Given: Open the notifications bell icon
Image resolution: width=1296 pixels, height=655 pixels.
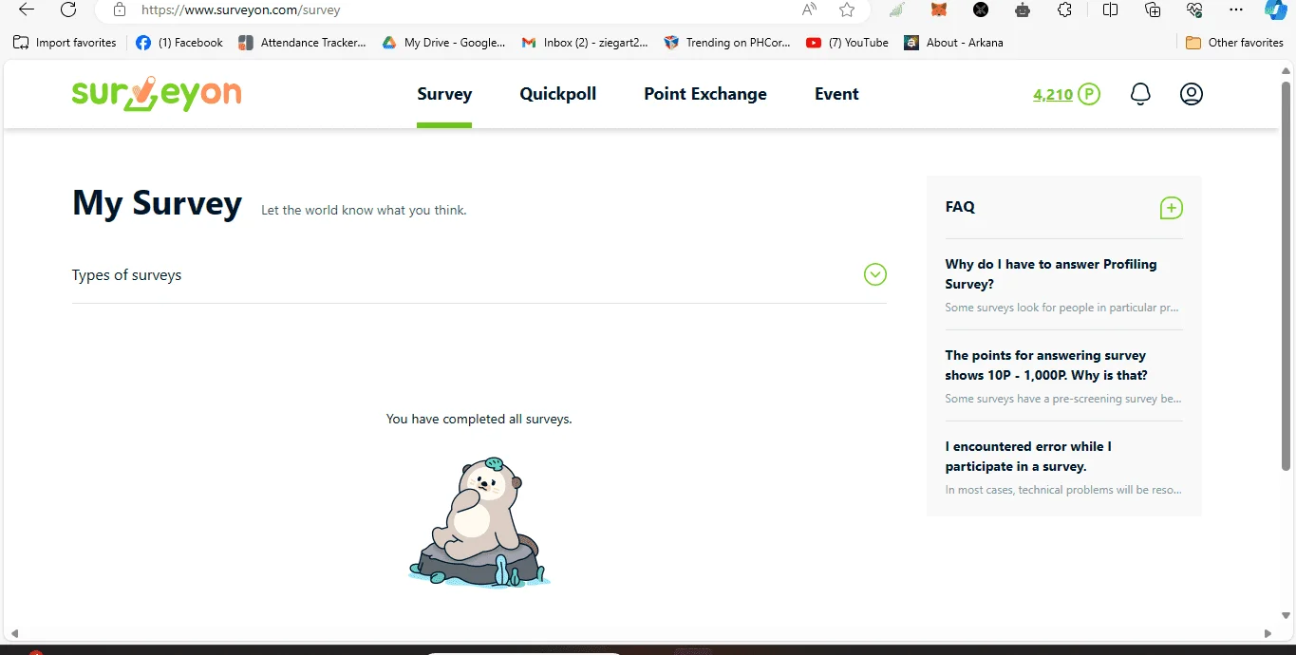Looking at the screenshot, I should coord(1140,94).
